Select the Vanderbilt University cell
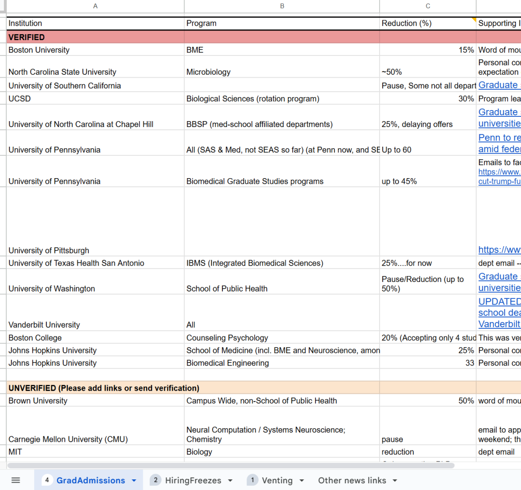This screenshot has height=490, width=521. 96,313
